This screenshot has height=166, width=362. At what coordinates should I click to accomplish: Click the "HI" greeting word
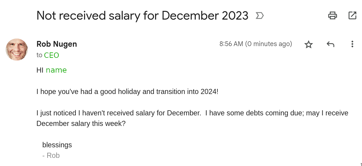coord(40,70)
